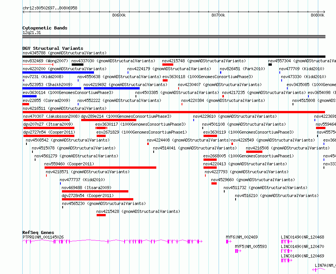The height and width of the screenshot is (274, 336).
Task: Open nsv4229610 variant label
Action: point(235,116)
